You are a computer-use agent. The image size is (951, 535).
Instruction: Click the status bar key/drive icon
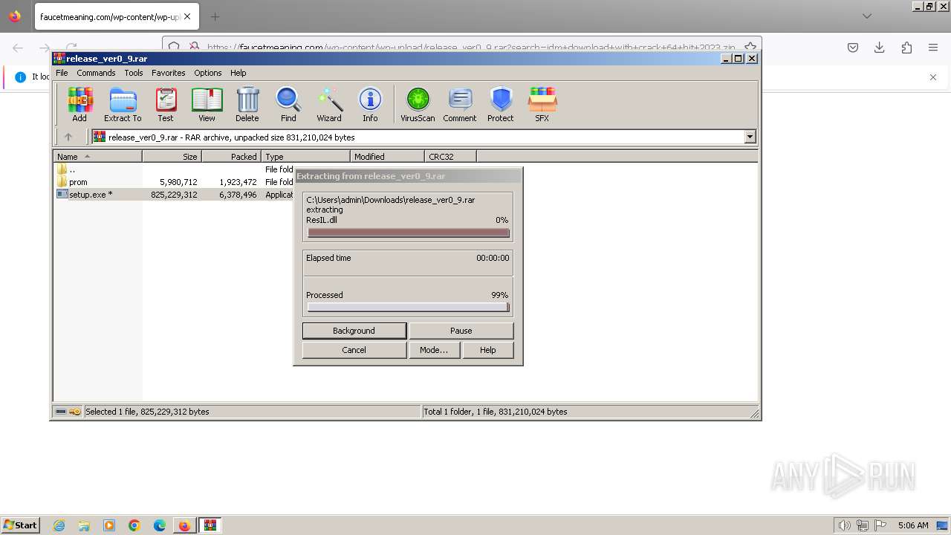[x=68, y=412]
